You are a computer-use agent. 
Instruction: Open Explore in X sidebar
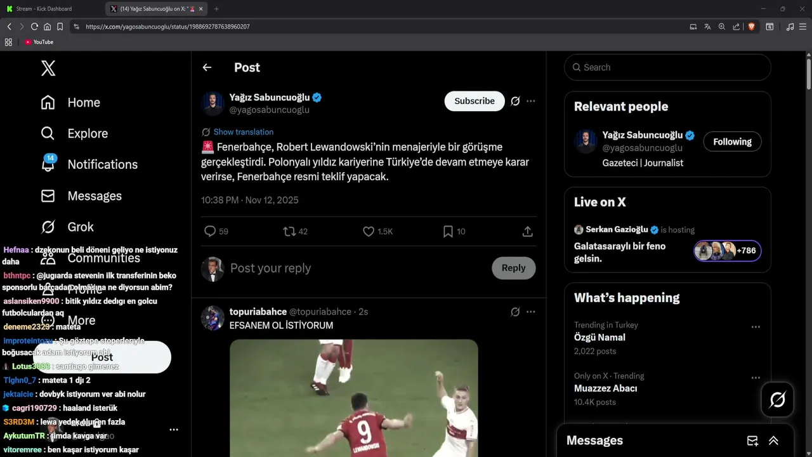74,133
